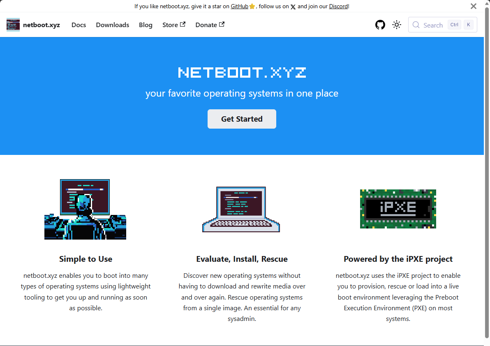Dismiss the announcement banner with the X
The image size is (490, 346).
pyautogui.click(x=474, y=6)
